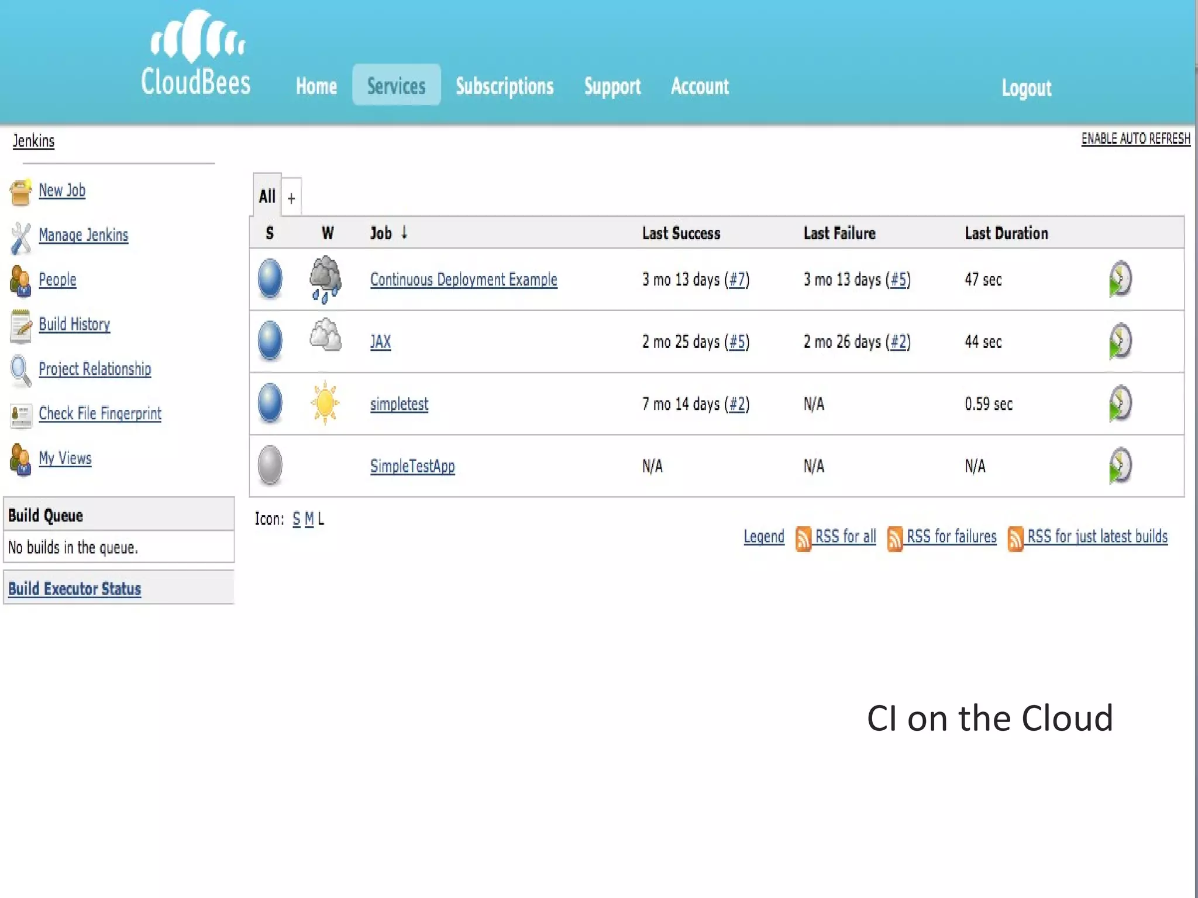Click the RSS for failures feed icon
The height and width of the screenshot is (898, 1198).
point(894,538)
